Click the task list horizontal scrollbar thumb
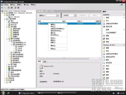The height and width of the screenshot is (95, 126). (64, 58)
